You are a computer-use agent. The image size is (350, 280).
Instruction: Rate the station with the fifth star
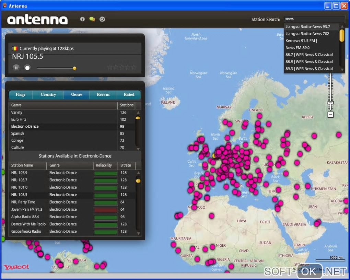coord(134,68)
